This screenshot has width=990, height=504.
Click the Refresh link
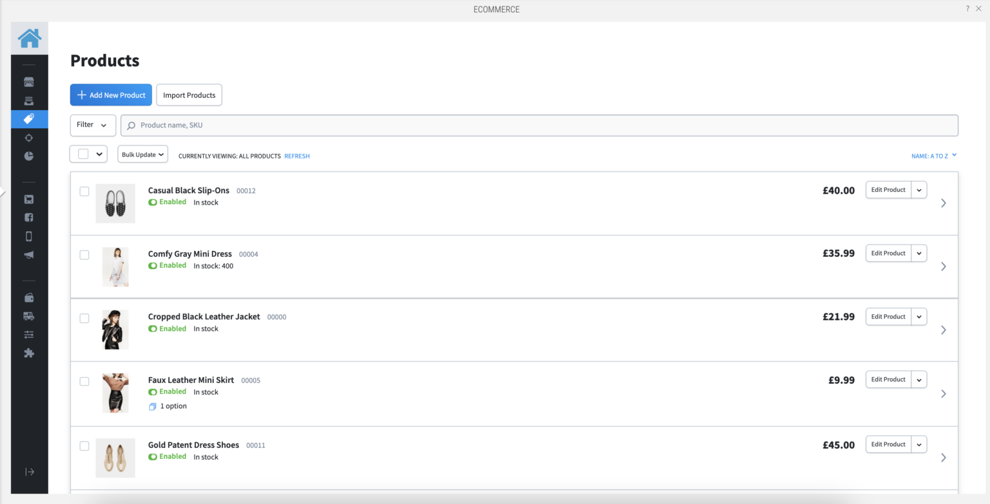296,156
